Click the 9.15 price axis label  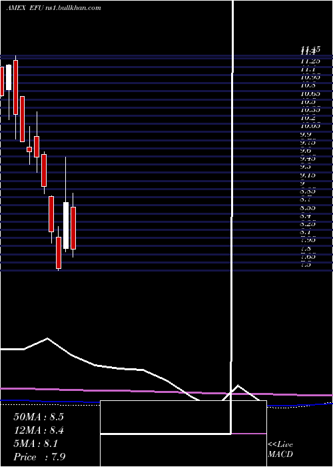(x=308, y=175)
